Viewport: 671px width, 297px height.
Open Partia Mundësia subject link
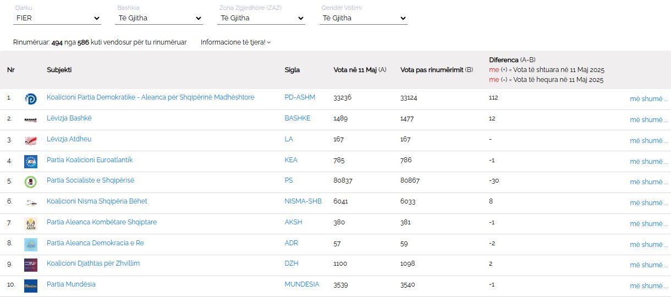coord(71,284)
